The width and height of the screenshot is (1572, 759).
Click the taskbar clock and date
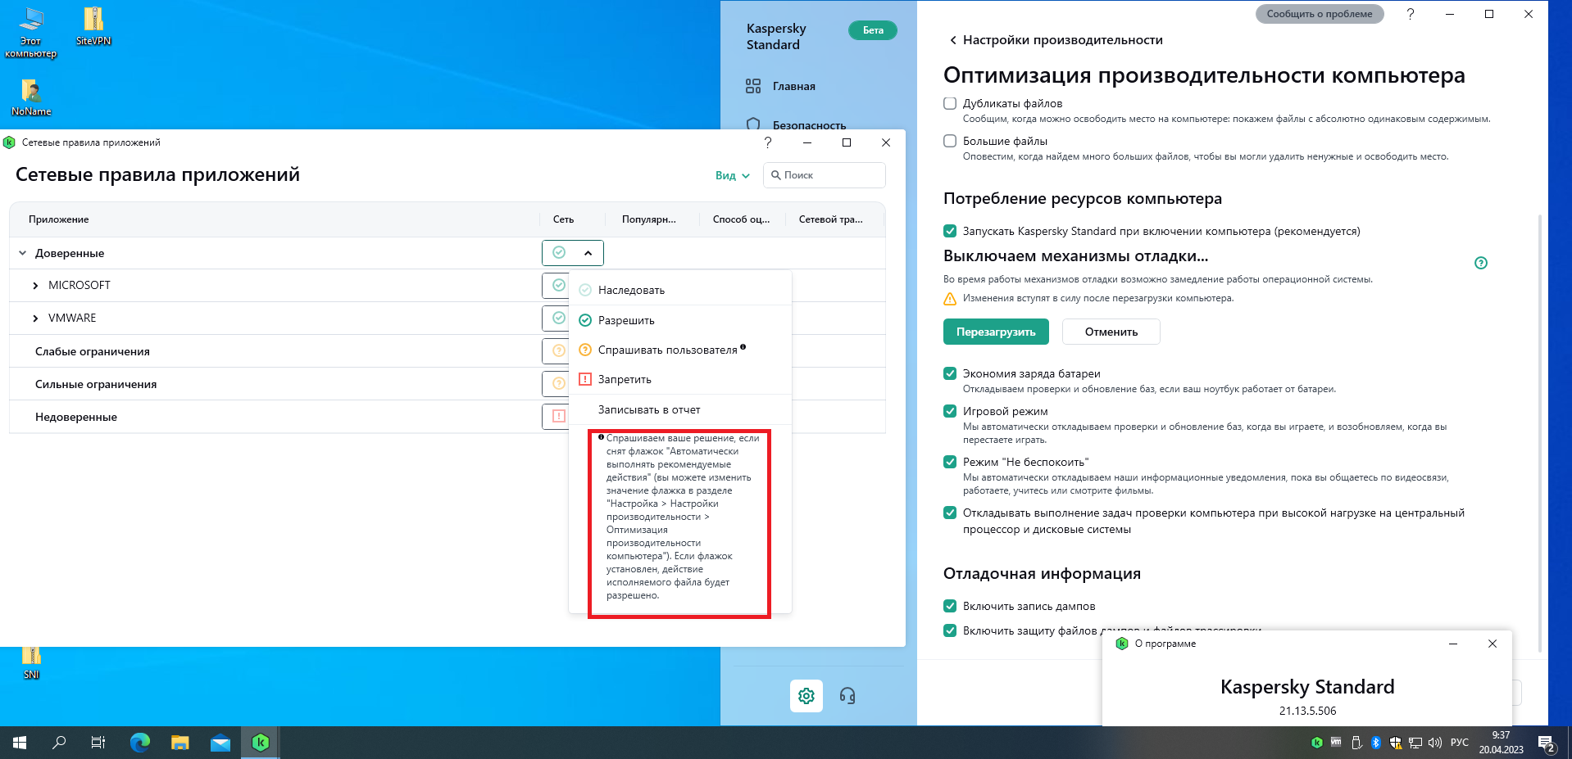(1501, 743)
